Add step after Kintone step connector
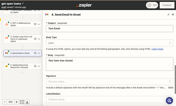This screenshot has height=106, width=176. point(22,73)
